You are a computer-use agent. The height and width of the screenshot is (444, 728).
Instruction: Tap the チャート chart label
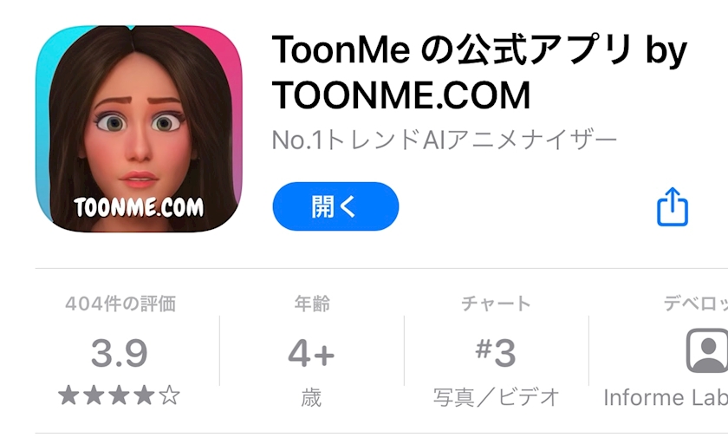point(496,304)
